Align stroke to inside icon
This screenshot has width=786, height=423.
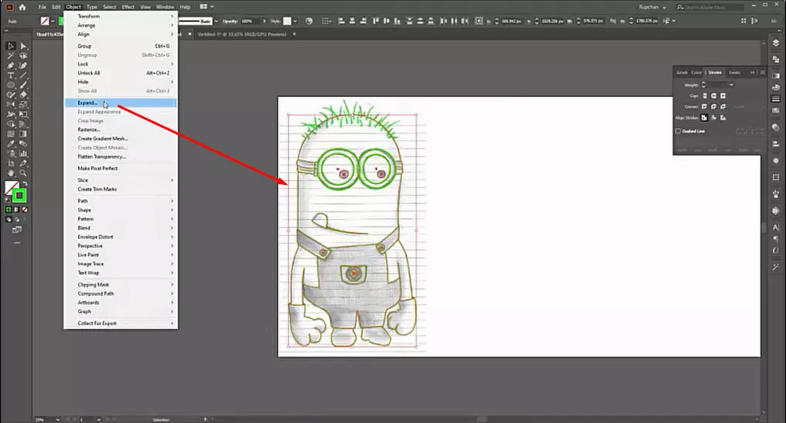pos(714,117)
